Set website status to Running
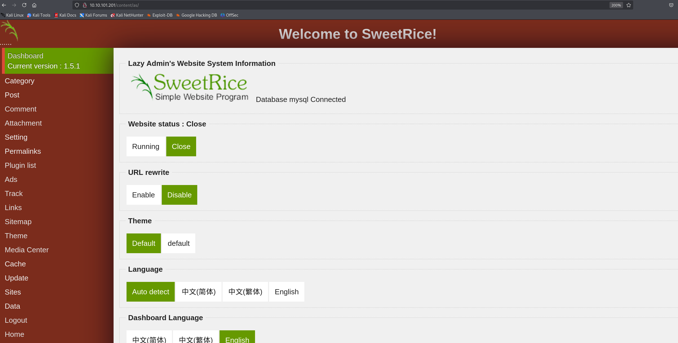Image resolution: width=678 pixels, height=343 pixels. [146, 146]
